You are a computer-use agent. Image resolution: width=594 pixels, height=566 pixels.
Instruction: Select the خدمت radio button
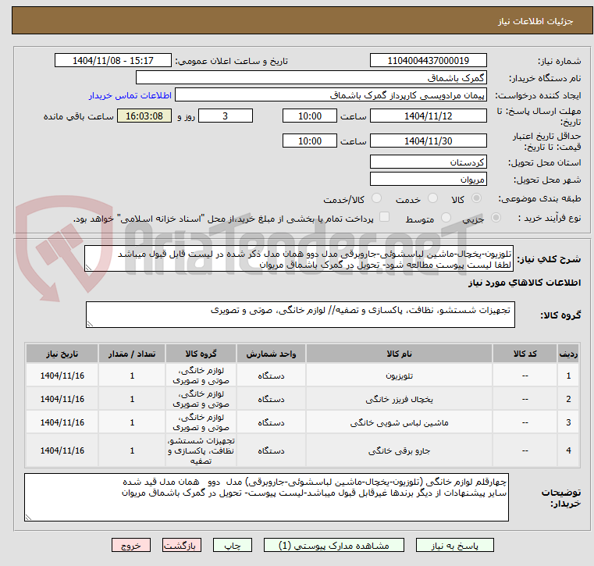432,198
